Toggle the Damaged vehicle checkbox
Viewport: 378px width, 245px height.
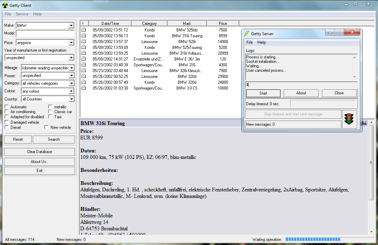coord(7,122)
